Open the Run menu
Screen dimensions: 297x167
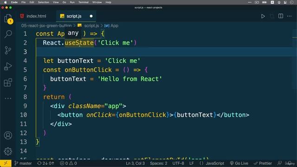coord(72,2)
